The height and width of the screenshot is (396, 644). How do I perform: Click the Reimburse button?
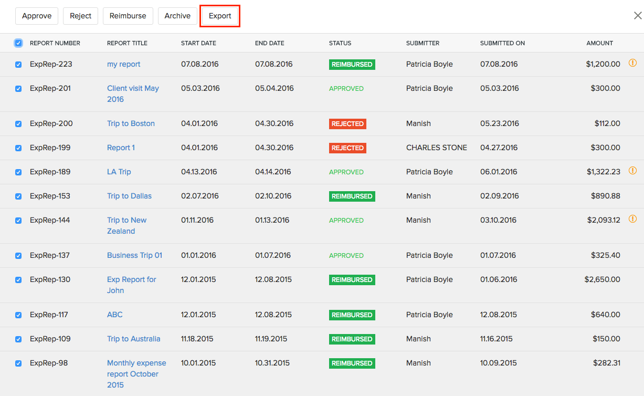[x=128, y=16]
